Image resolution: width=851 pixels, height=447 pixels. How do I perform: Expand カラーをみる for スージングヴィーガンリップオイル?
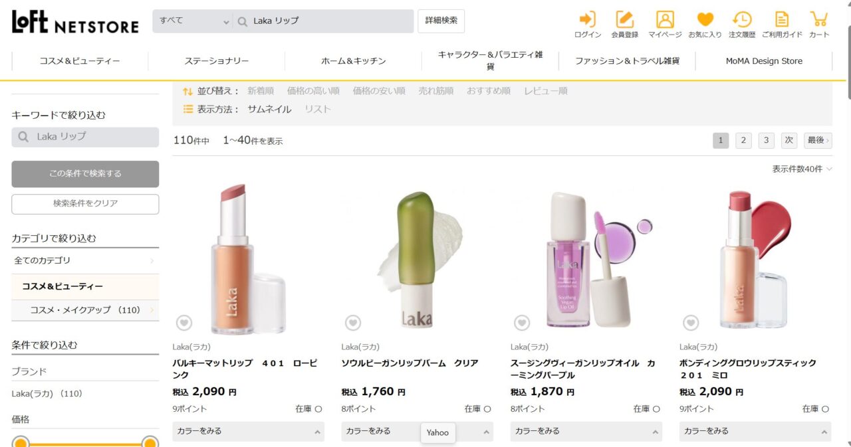click(586, 431)
